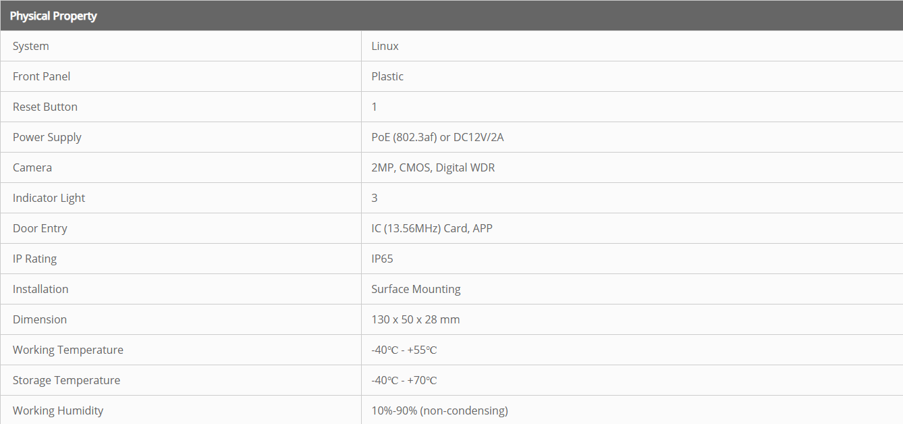
Task: Click the IC (13.56MHz) Card, APP value
Action: [432, 228]
